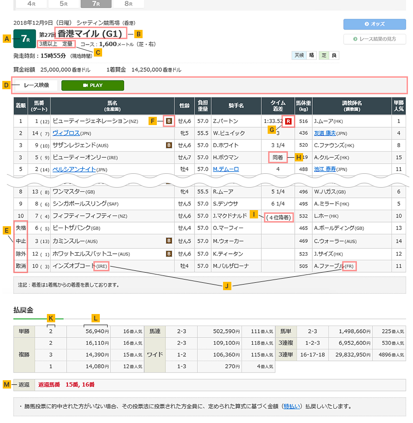Viewport: 413px width, 423px height.
Task: Click the B blinker icon beside サザンレジェンド
Action: pyautogui.click(x=168, y=144)
